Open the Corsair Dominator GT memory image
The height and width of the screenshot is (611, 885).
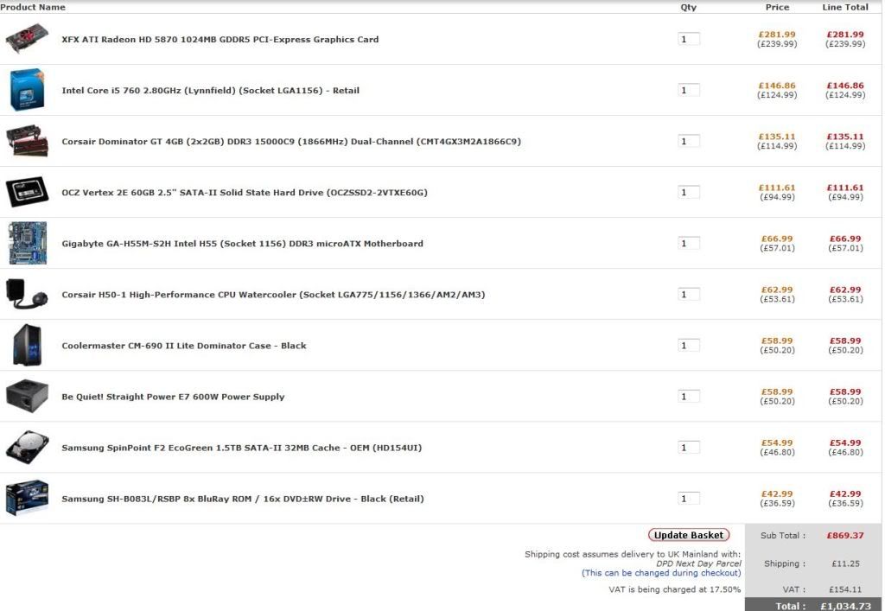coord(27,141)
